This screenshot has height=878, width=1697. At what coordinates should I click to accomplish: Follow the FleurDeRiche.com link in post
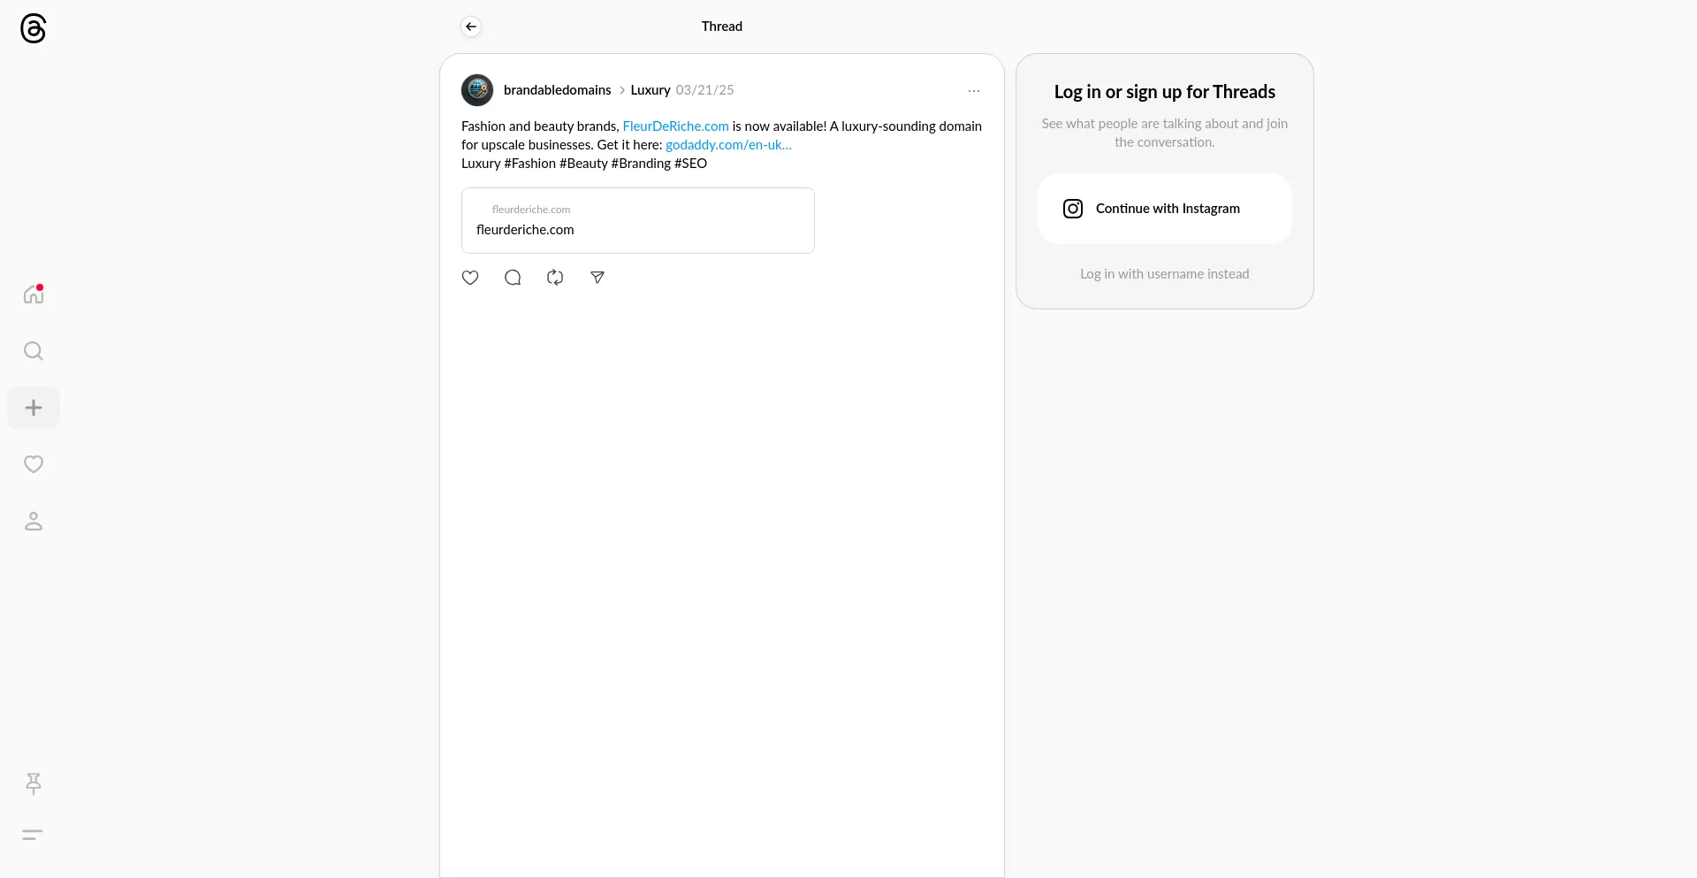(x=676, y=126)
